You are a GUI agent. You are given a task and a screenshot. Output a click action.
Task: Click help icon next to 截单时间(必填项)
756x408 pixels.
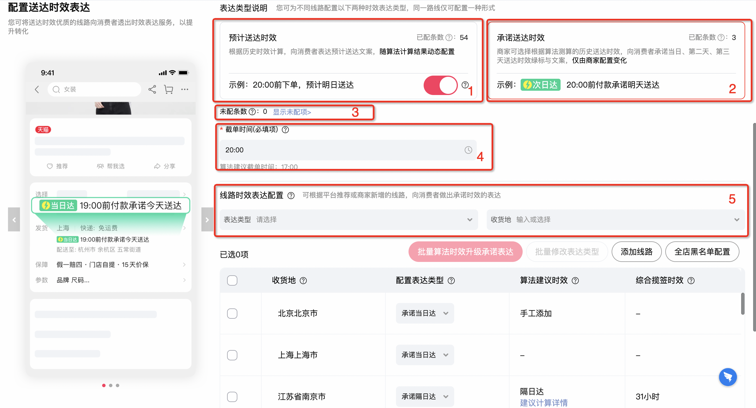click(285, 130)
